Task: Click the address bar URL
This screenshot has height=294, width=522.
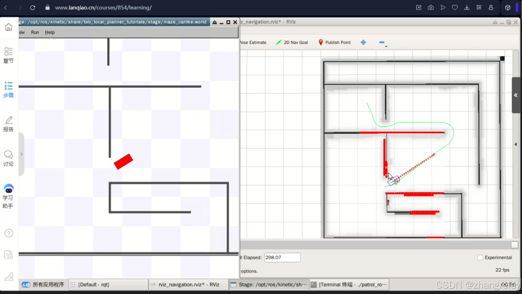Action: [103, 7]
